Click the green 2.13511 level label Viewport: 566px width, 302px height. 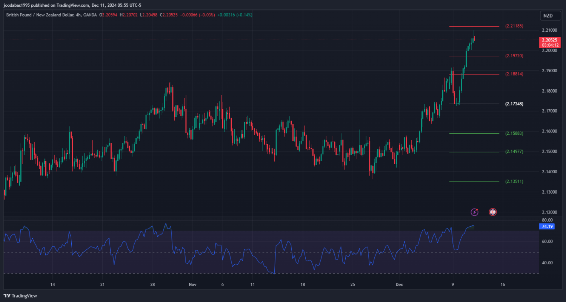pos(514,182)
